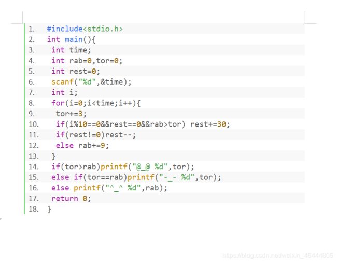Click the scanf("%d",&time); line
The height and width of the screenshot is (263, 337).
pos(91,82)
